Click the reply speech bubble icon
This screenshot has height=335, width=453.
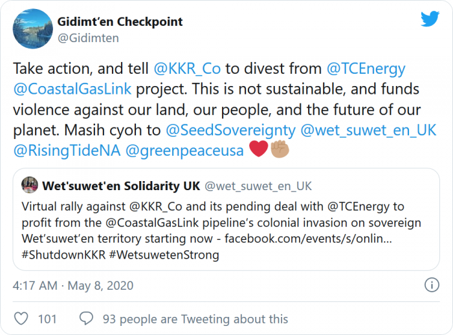86,319
